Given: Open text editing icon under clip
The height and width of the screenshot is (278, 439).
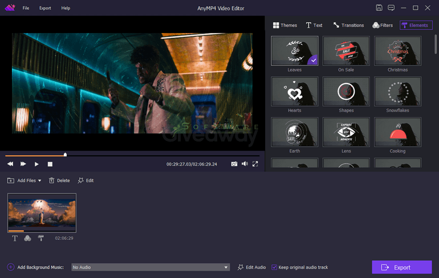Looking at the screenshot, I should coord(15,238).
